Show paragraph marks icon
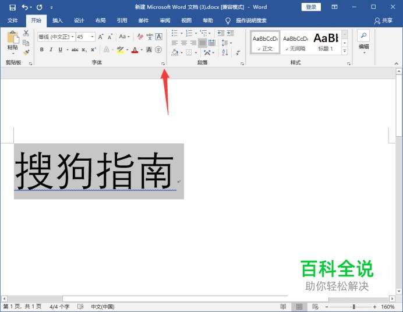 click(238, 52)
